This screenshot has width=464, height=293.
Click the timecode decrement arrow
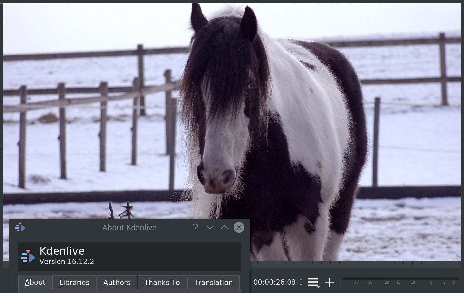(301, 285)
